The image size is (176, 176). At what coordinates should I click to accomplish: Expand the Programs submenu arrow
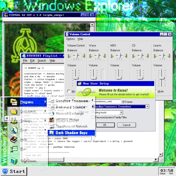pos(45,102)
